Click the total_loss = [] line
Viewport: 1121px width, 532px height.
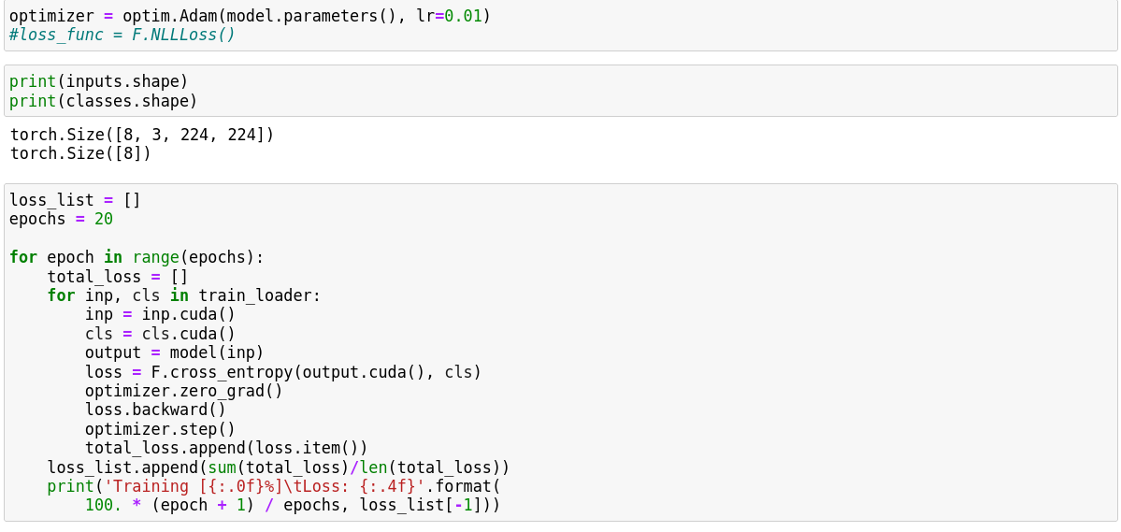pos(118,277)
